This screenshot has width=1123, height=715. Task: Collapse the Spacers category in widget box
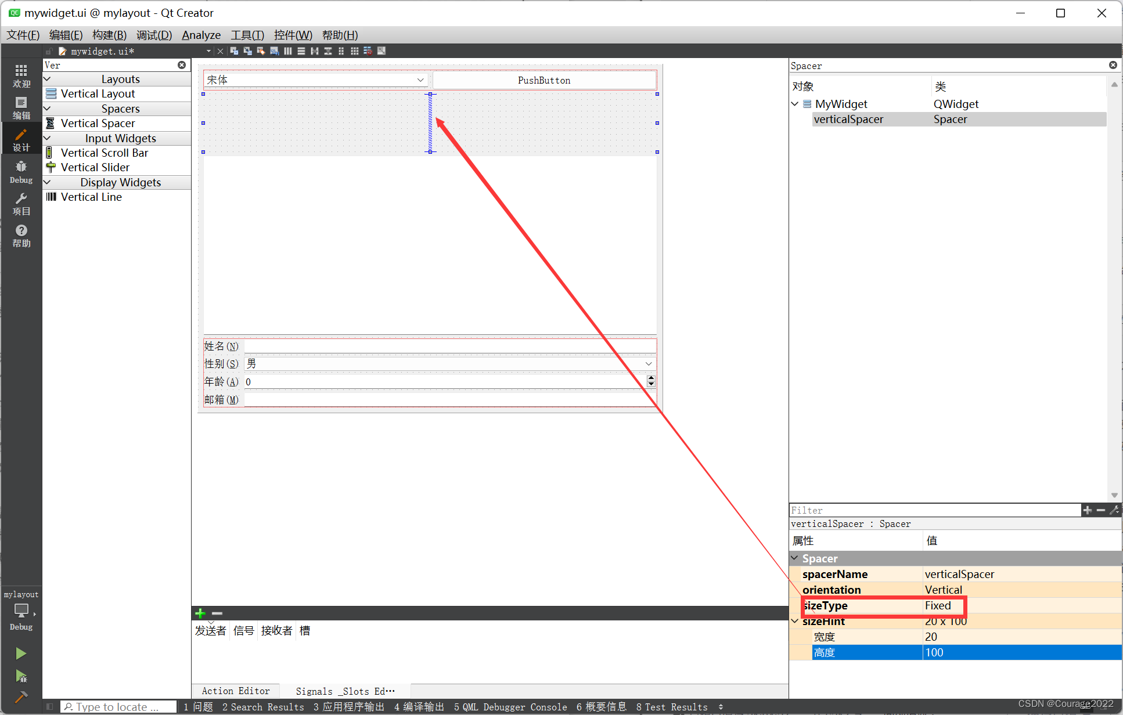click(x=48, y=109)
